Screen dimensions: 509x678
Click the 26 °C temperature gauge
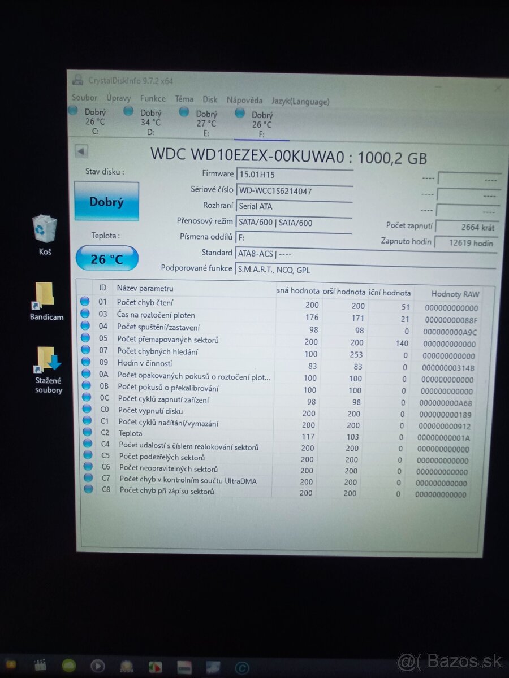click(x=107, y=258)
